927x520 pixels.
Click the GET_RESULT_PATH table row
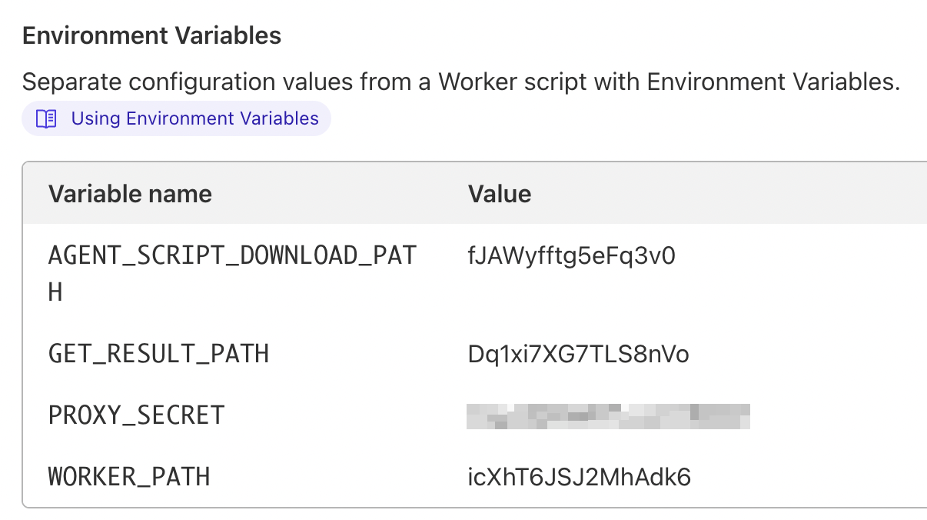461,354
